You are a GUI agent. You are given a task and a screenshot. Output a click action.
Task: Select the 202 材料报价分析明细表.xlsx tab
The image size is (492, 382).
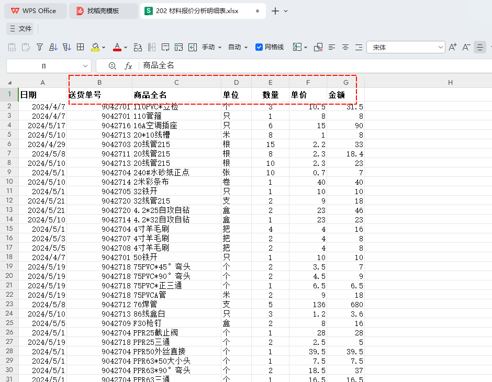pos(203,11)
